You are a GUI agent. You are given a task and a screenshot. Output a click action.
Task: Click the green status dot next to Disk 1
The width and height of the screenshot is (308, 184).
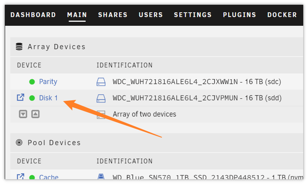tap(32, 98)
